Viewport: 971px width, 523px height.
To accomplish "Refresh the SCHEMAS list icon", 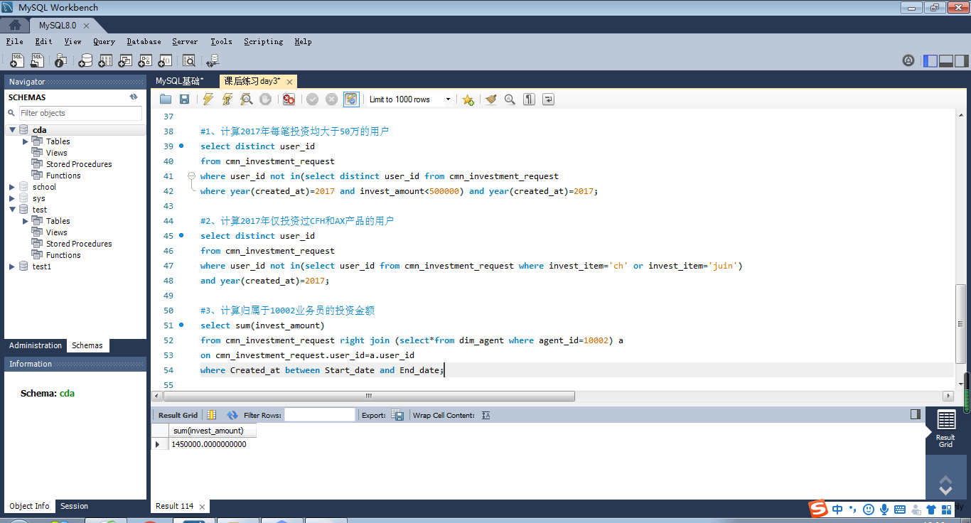I will 134,97.
